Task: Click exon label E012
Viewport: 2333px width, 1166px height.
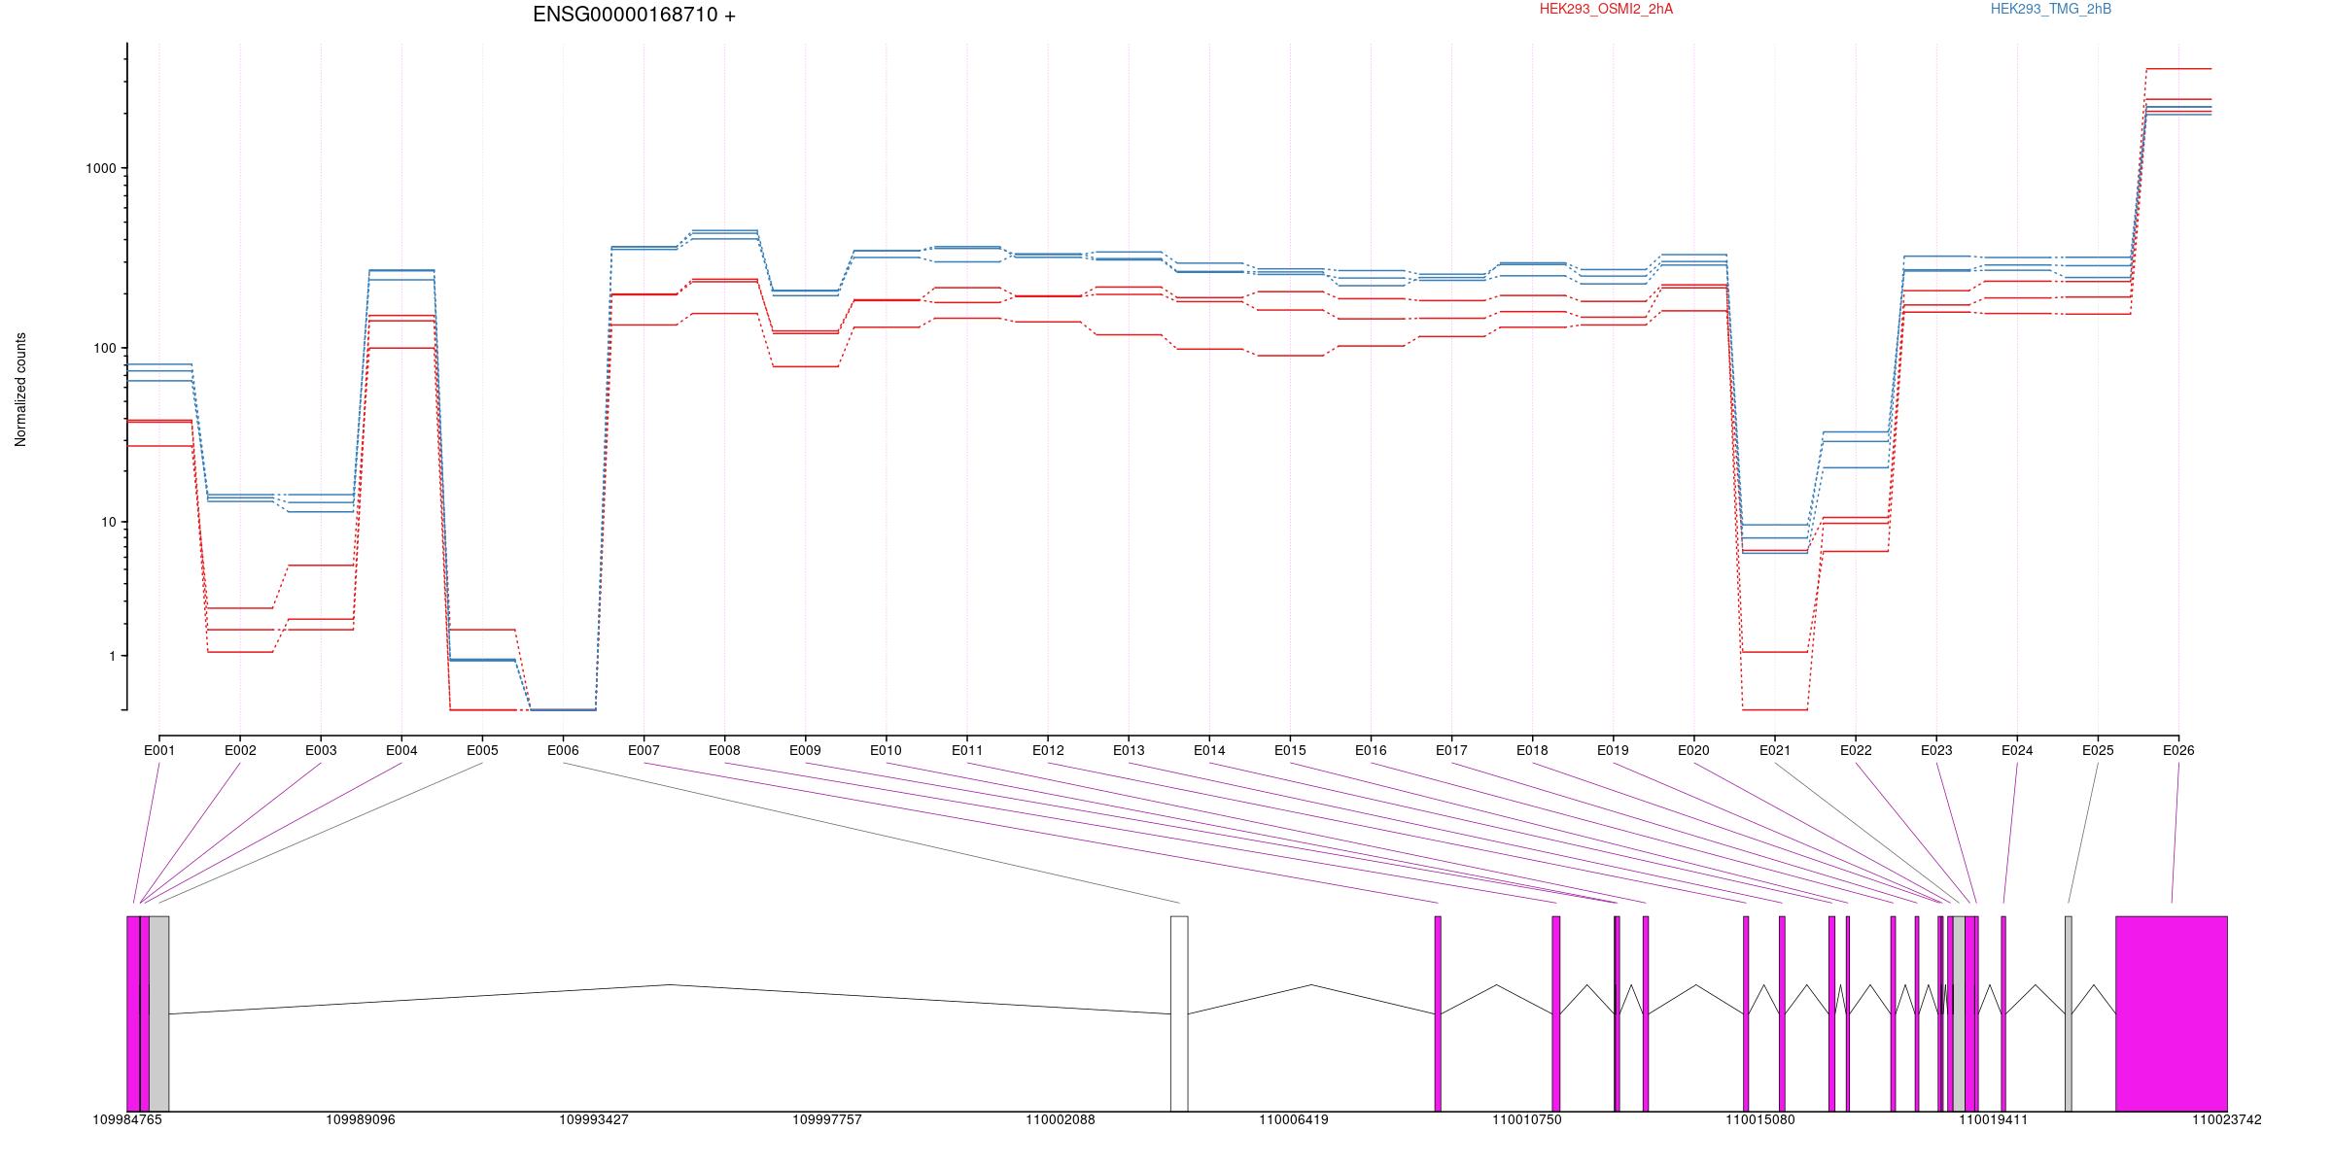Action: pyautogui.click(x=1048, y=750)
